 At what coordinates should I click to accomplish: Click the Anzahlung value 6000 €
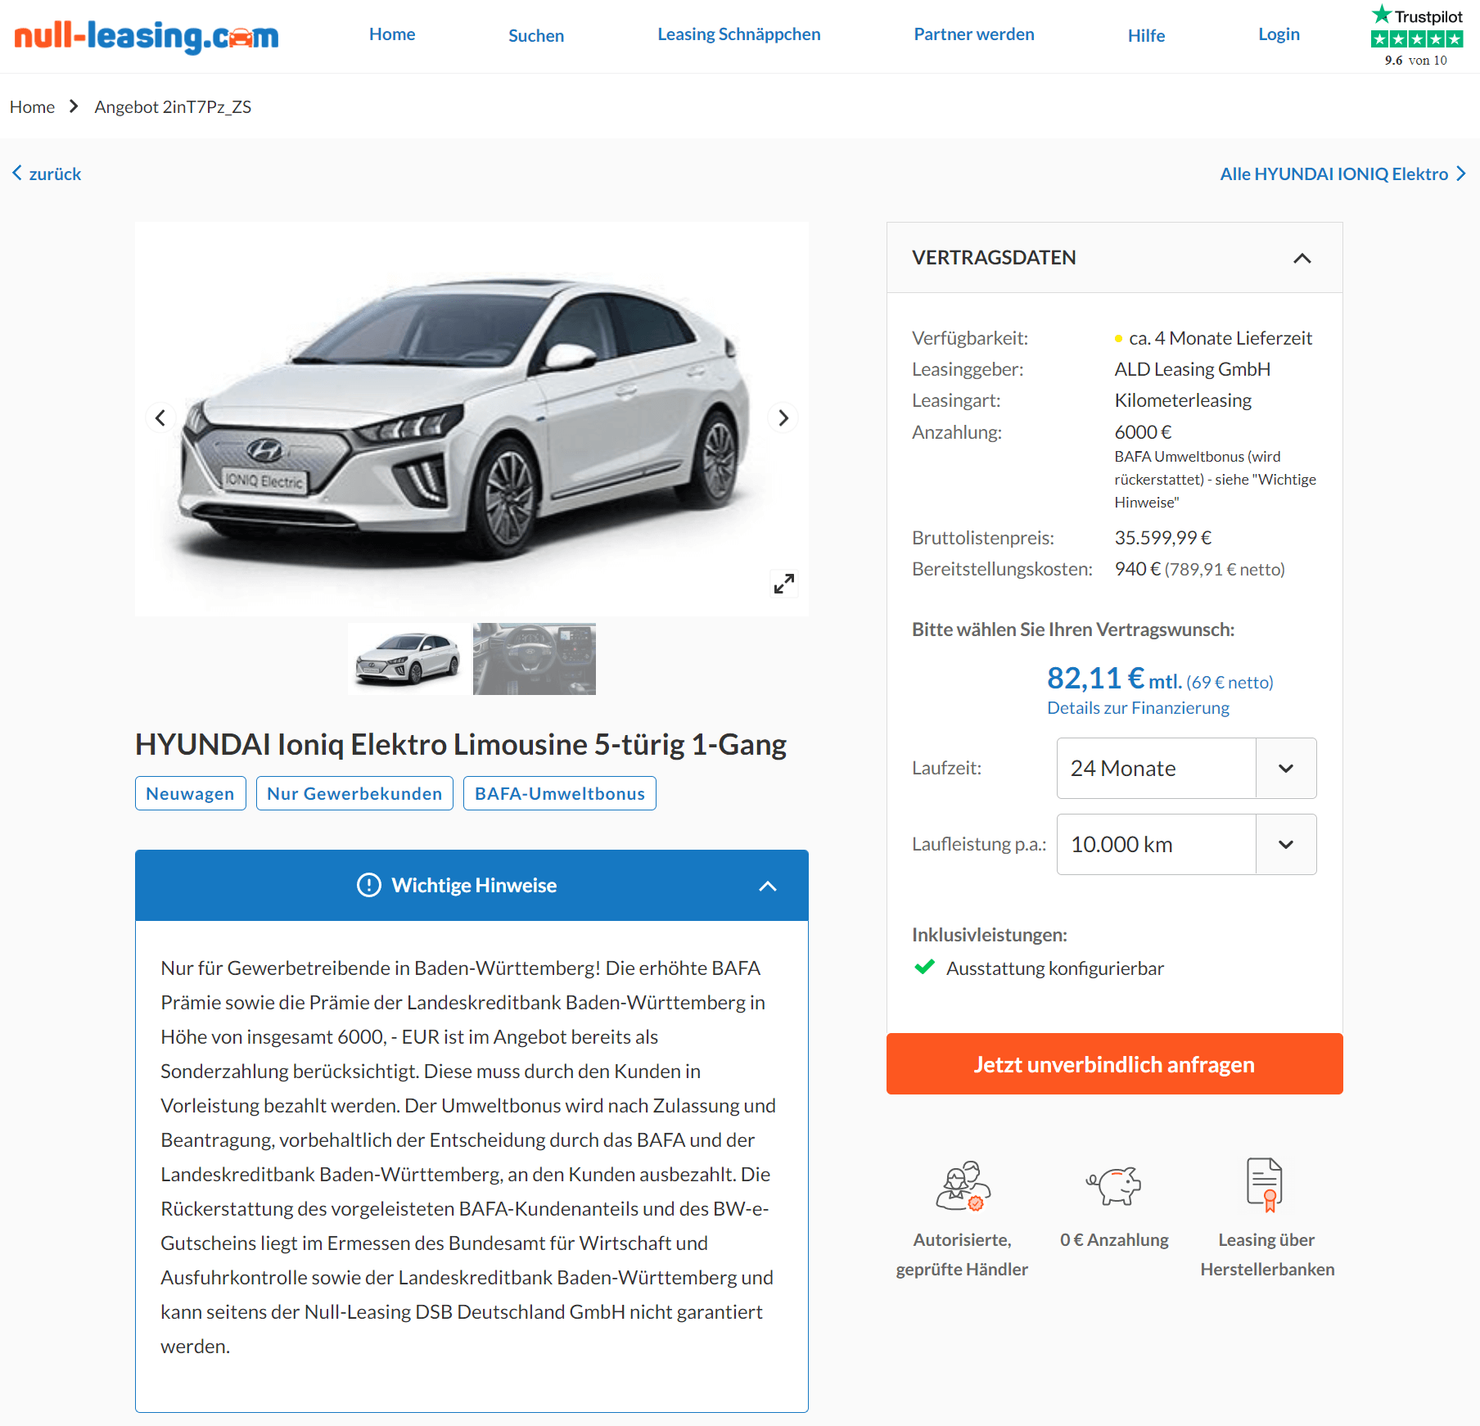tap(1143, 431)
